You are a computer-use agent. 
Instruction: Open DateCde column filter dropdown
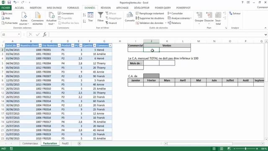[x=18, y=46]
